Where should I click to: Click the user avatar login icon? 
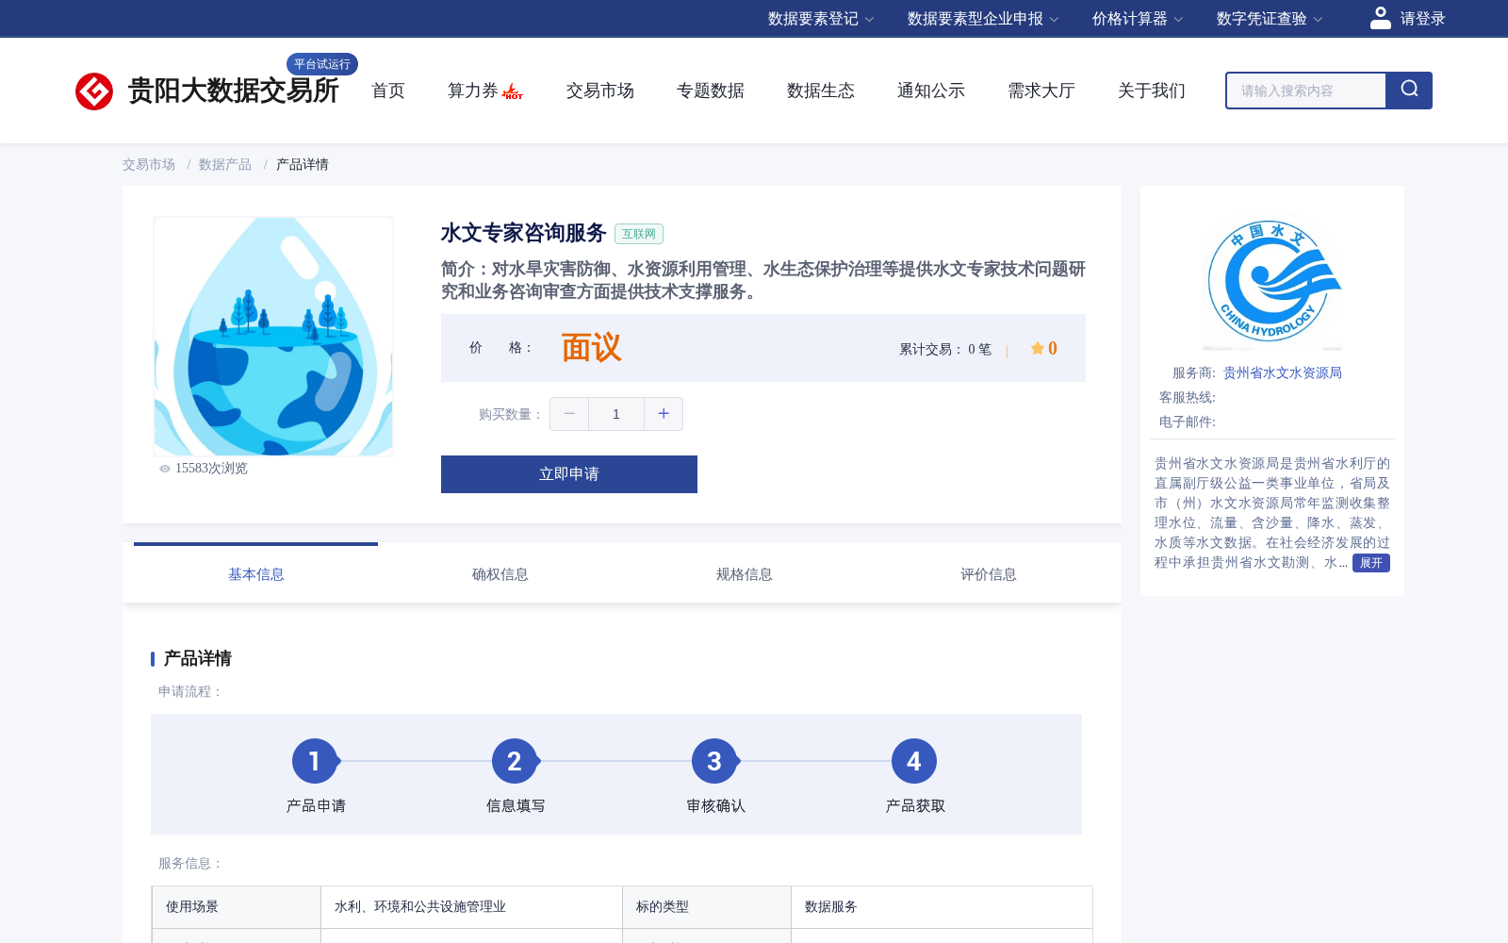(x=1380, y=18)
